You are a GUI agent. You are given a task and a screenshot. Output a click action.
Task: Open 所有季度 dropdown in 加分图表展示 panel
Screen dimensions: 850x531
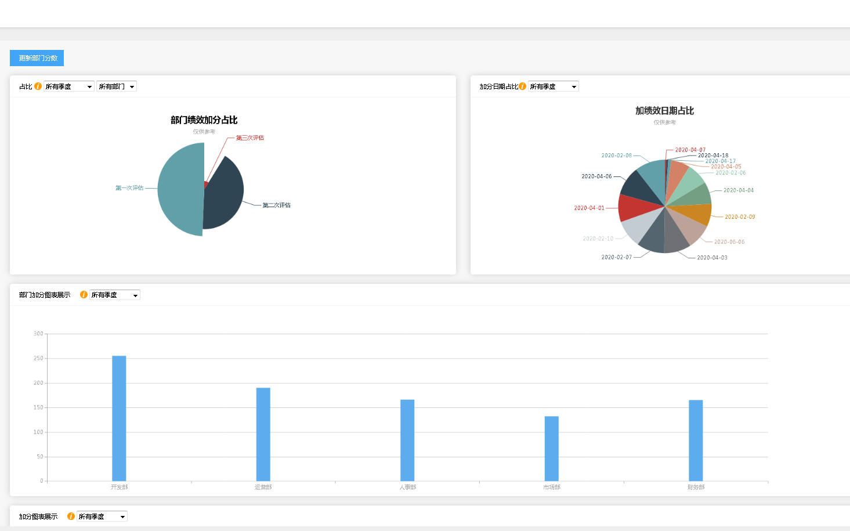point(102,516)
